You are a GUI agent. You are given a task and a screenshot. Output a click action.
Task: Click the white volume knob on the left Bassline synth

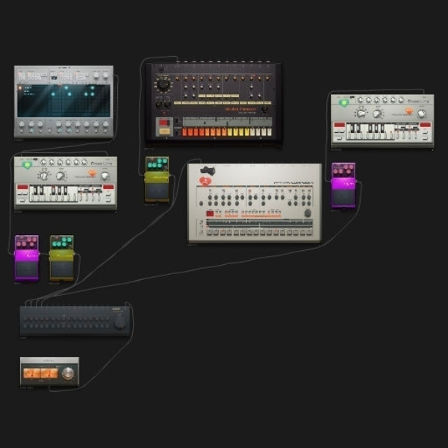click(105, 176)
